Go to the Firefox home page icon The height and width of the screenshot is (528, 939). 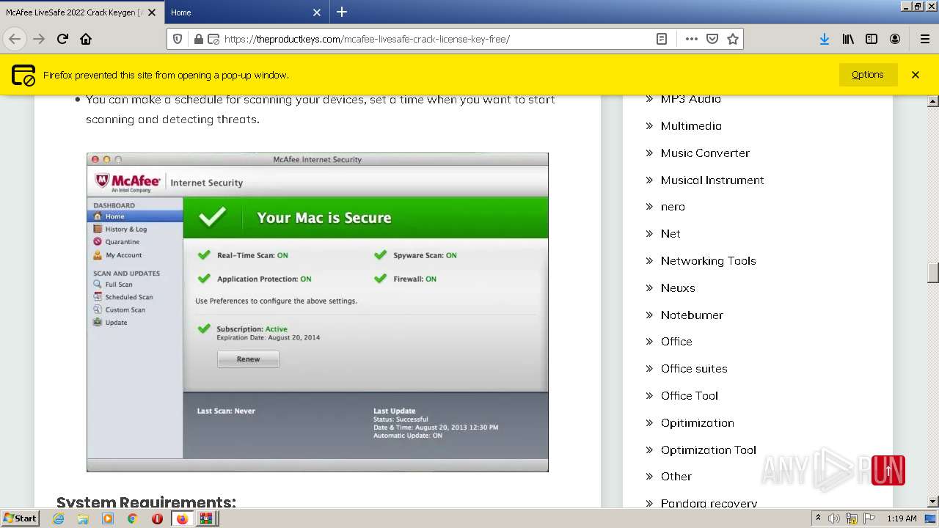point(86,39)
